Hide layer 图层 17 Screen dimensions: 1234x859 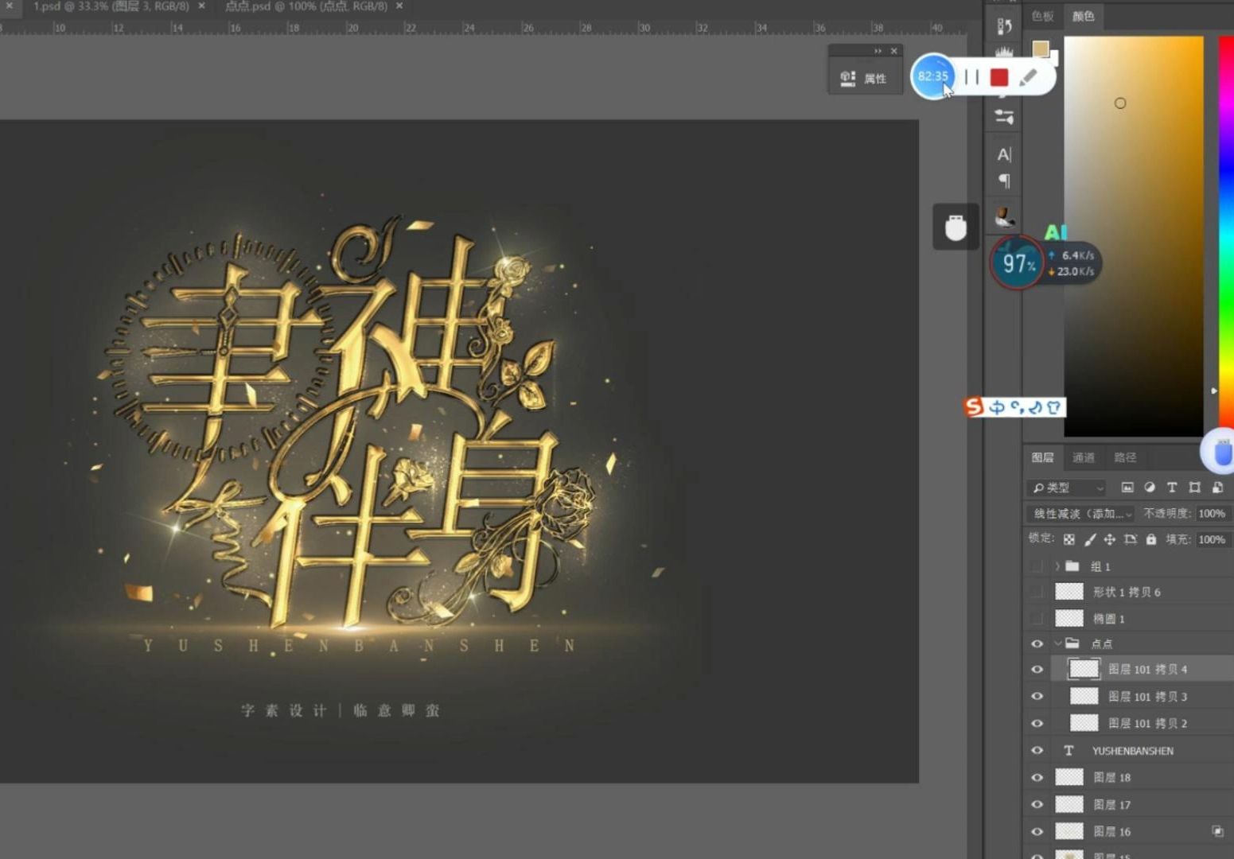coord(1037,804)
